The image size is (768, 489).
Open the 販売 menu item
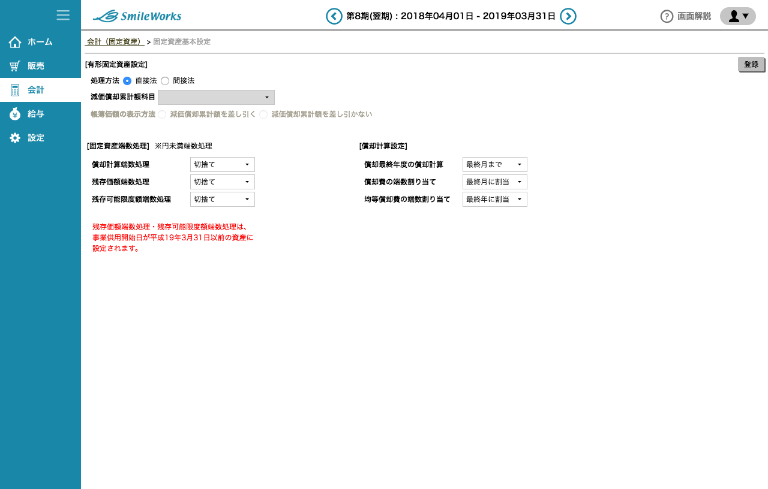click(x=40, y=66)
